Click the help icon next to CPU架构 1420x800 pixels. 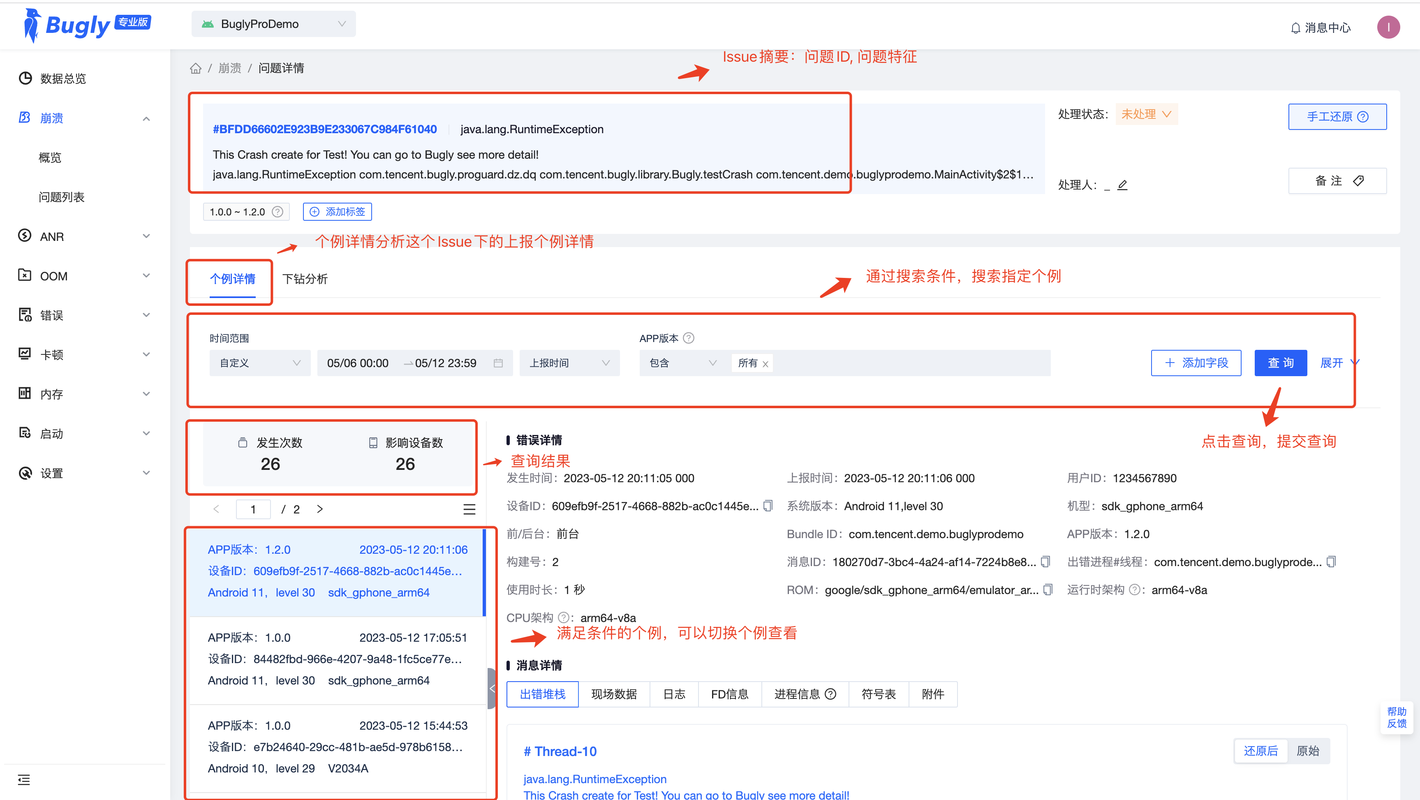(x=563, y=617)
